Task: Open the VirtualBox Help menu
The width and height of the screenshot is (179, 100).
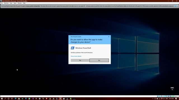Action: coord(24,3)
